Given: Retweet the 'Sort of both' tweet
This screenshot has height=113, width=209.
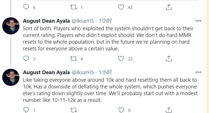Looking at the screenshot, I should [x=74, y=58].
